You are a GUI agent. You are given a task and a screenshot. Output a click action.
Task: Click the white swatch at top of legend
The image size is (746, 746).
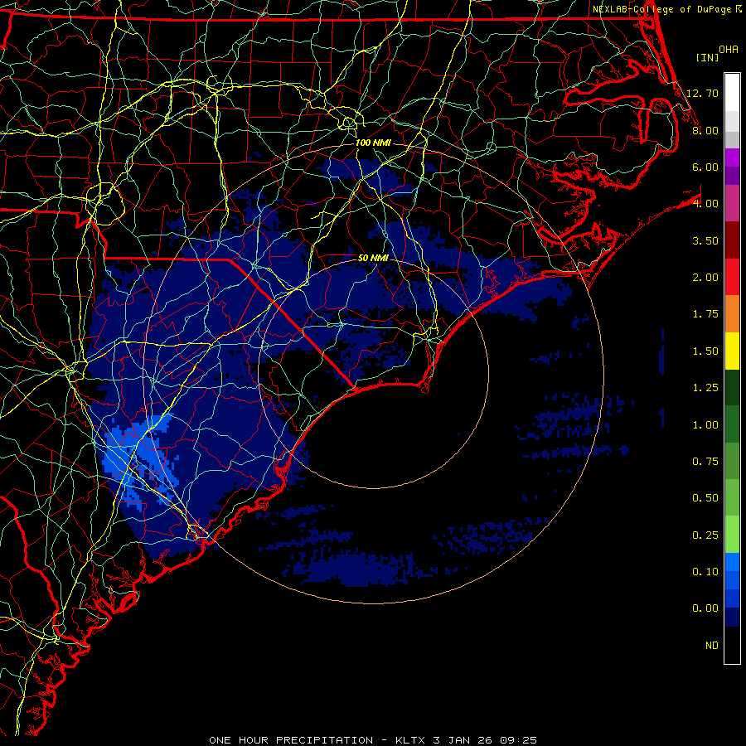coord(732,93)
